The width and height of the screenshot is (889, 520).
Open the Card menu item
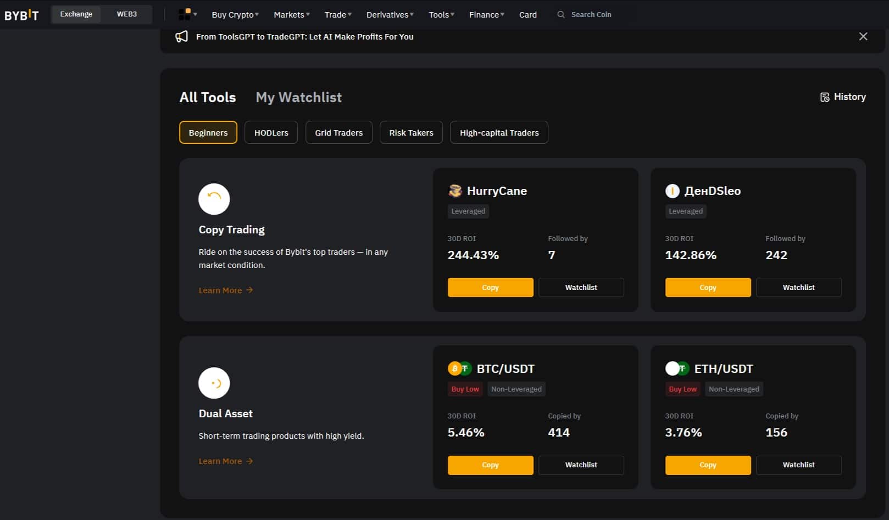click(528, 15)
